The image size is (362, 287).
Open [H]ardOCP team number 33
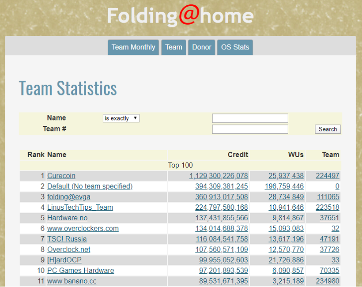[336, 260]
